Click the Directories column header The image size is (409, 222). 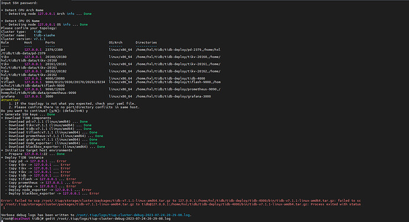[x=146, y=43]
